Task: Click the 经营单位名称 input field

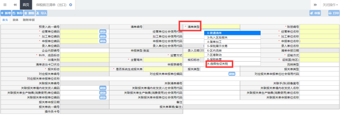Action: (x=320, y=32)
